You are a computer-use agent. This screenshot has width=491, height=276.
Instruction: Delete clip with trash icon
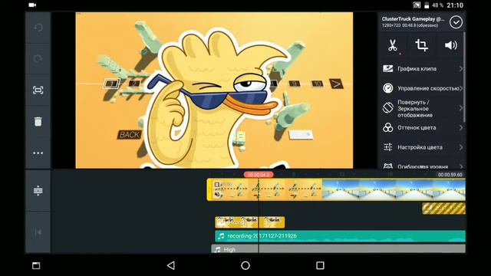[38, 121]
